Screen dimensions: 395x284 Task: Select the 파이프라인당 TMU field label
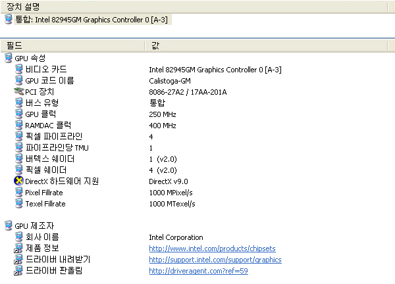click(57, 148)
